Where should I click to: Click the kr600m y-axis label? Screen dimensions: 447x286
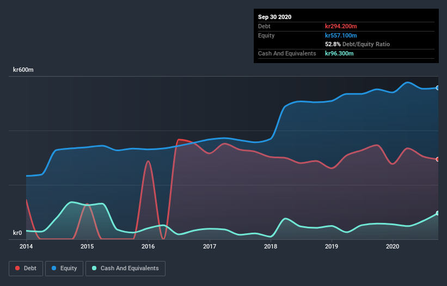23,70
